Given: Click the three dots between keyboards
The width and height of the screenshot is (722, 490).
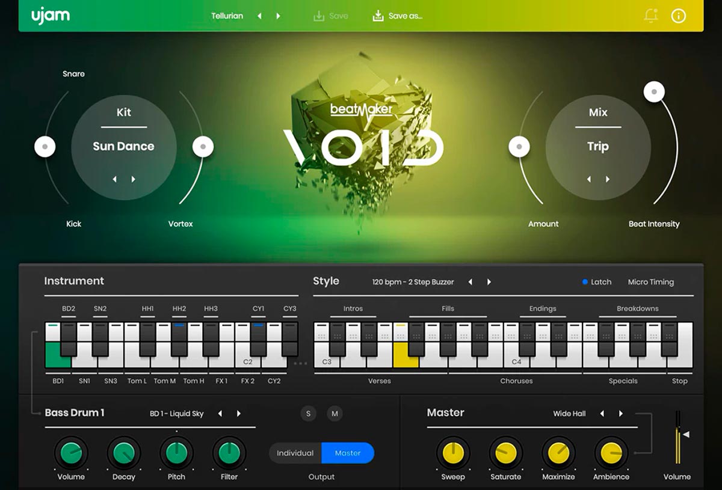Looking at the screenshot, I should (300, 363).
